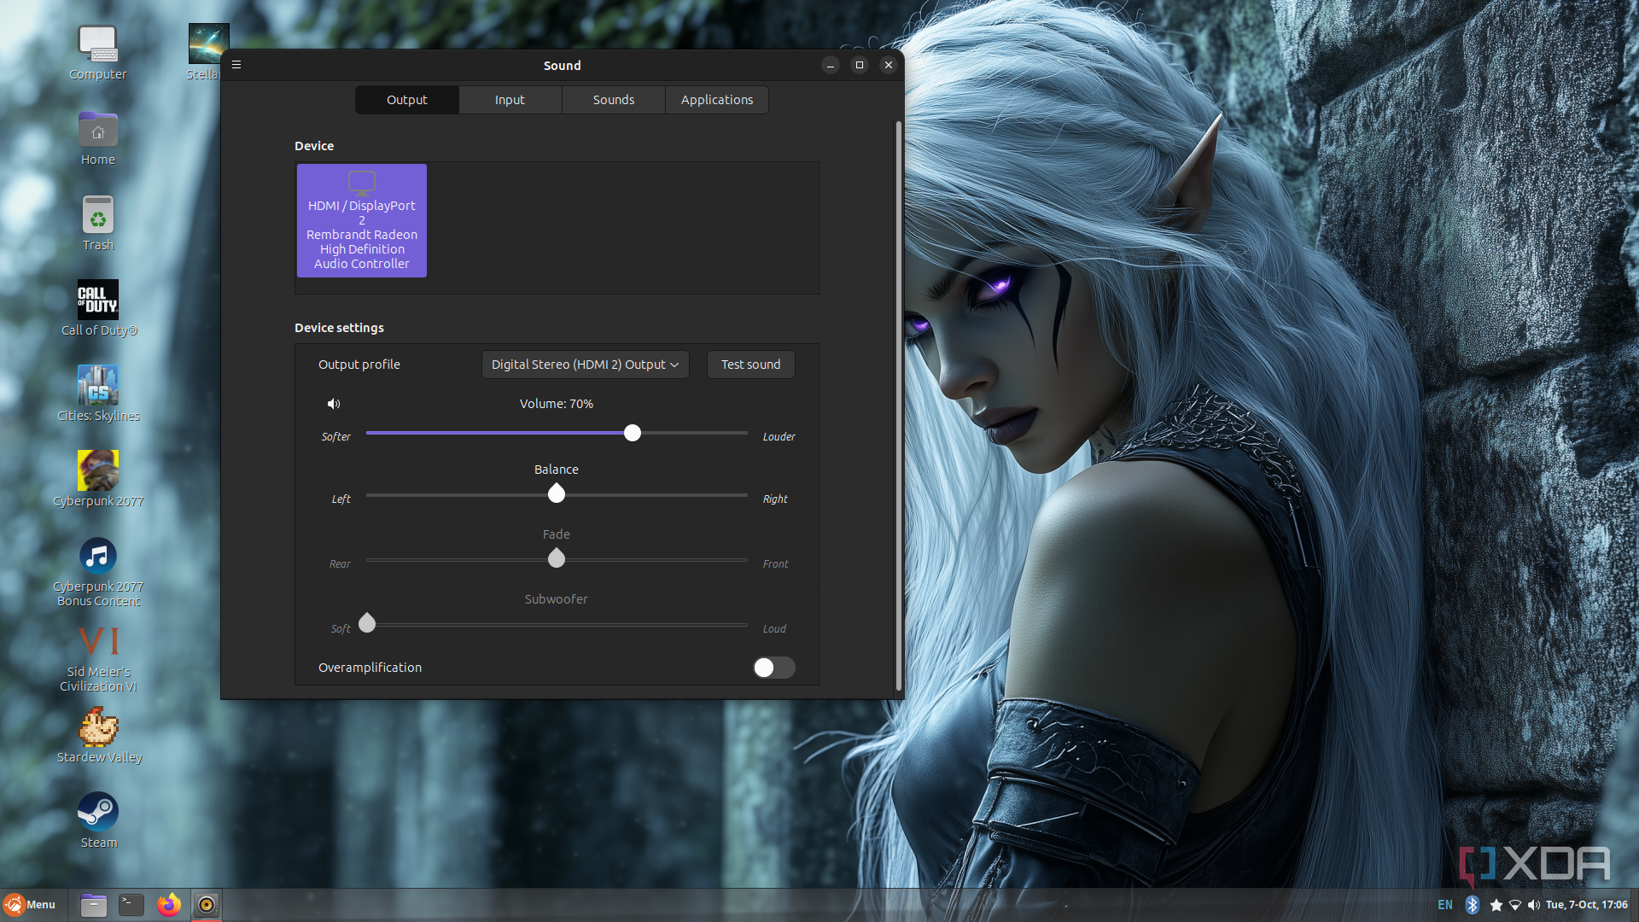Open Firefox from the taskbar
This screenshot has width=1639, height=922.
169,905
